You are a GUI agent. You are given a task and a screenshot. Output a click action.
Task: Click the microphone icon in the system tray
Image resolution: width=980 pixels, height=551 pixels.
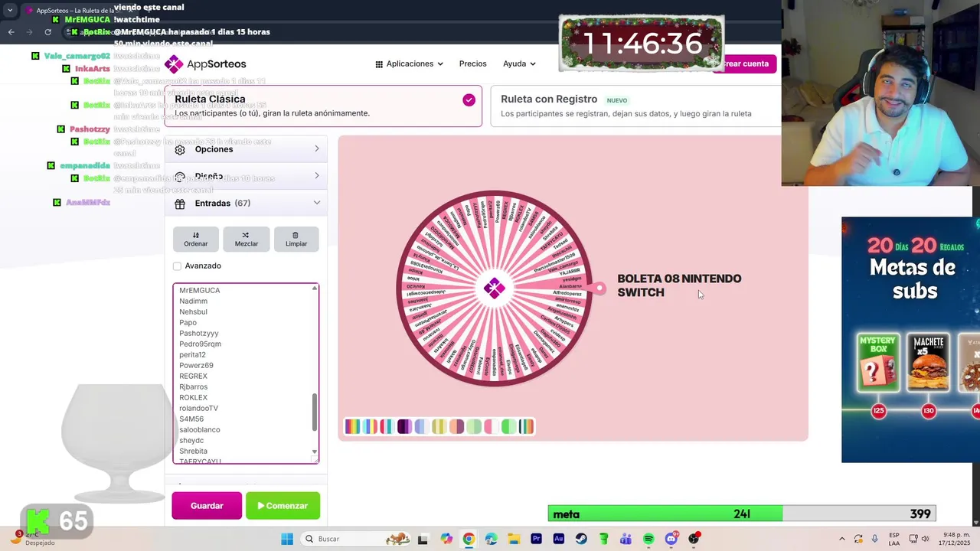[874, 539]
